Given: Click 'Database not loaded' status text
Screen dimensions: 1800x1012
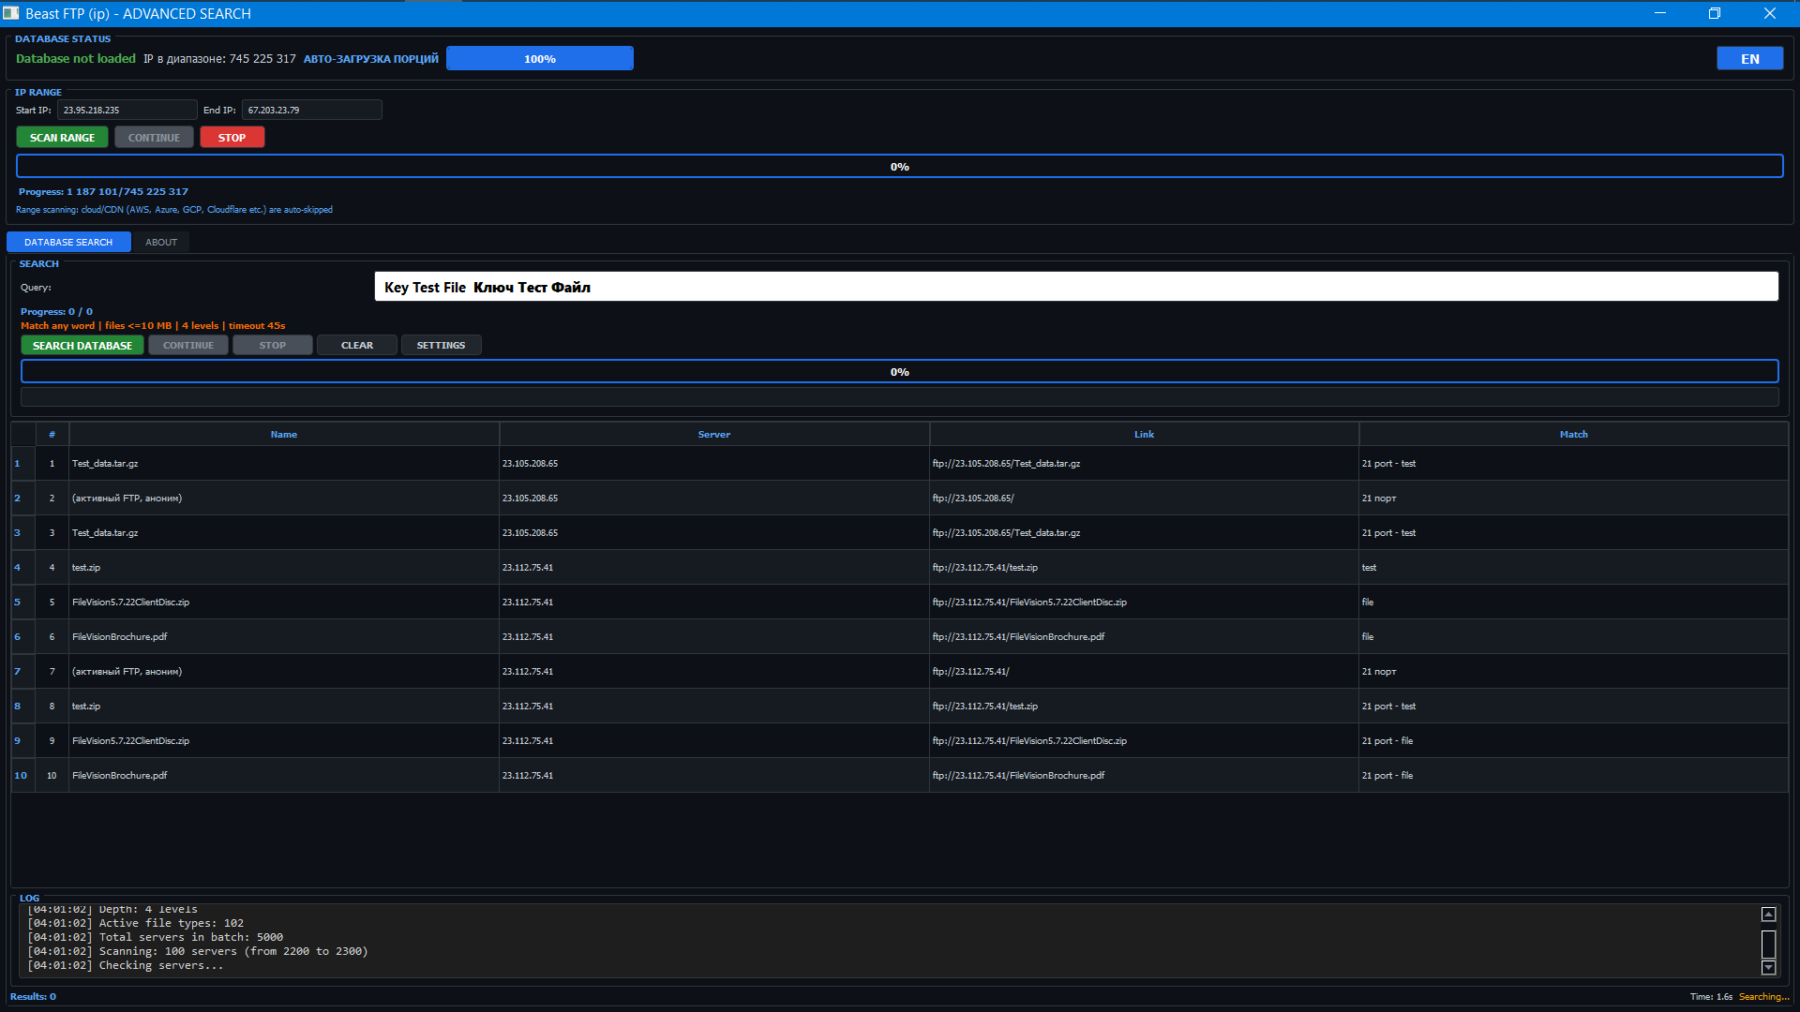Looking at the screenshot, I should pyautogui.click(x=76, y=58).
